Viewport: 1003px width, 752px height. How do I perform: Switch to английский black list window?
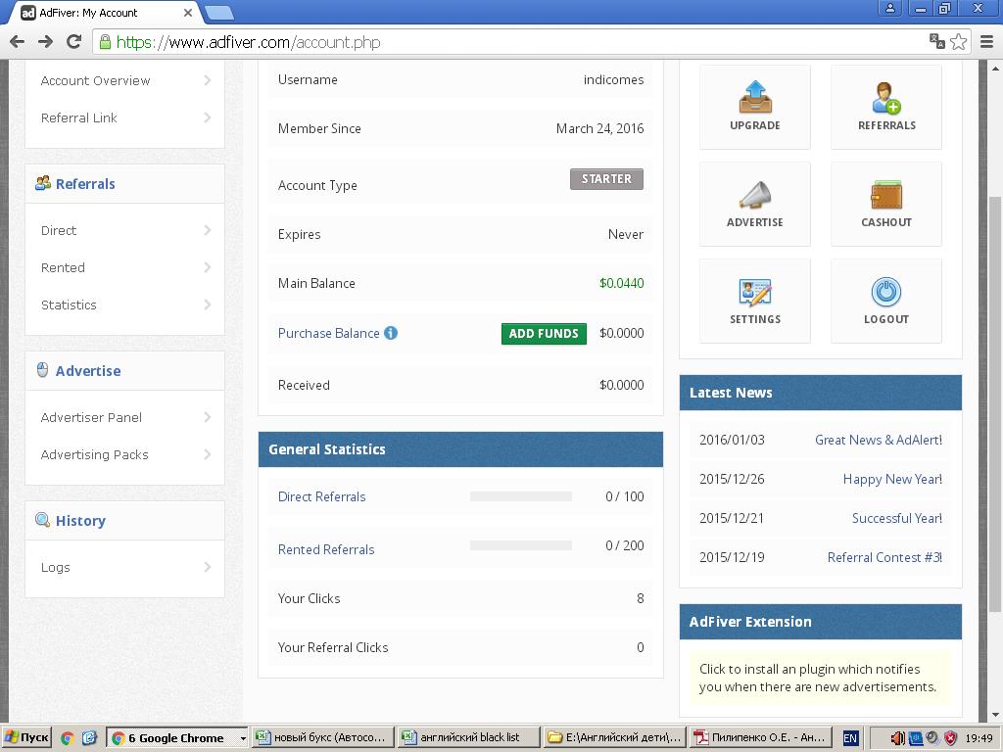click(468, 738)
